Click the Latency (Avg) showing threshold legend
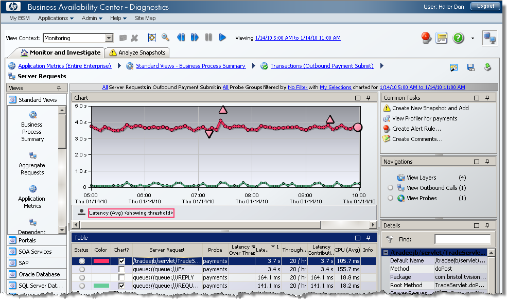This screenshot has height=299, width=507. point(131,213)
